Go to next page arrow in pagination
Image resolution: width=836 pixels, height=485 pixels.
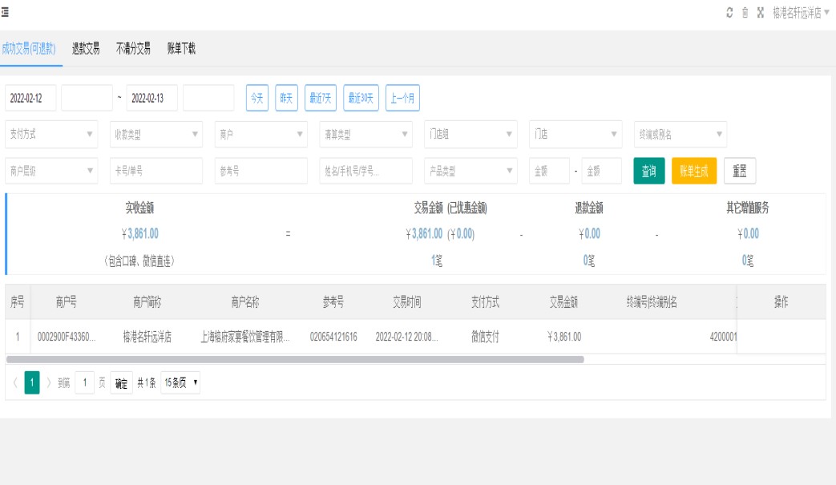48,383
